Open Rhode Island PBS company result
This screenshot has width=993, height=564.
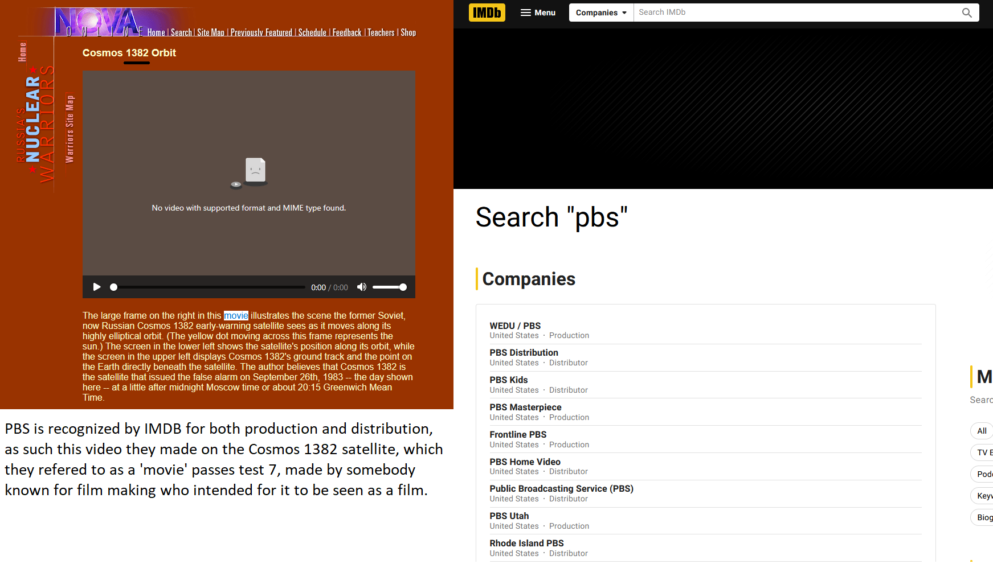(x=526, y=544)
